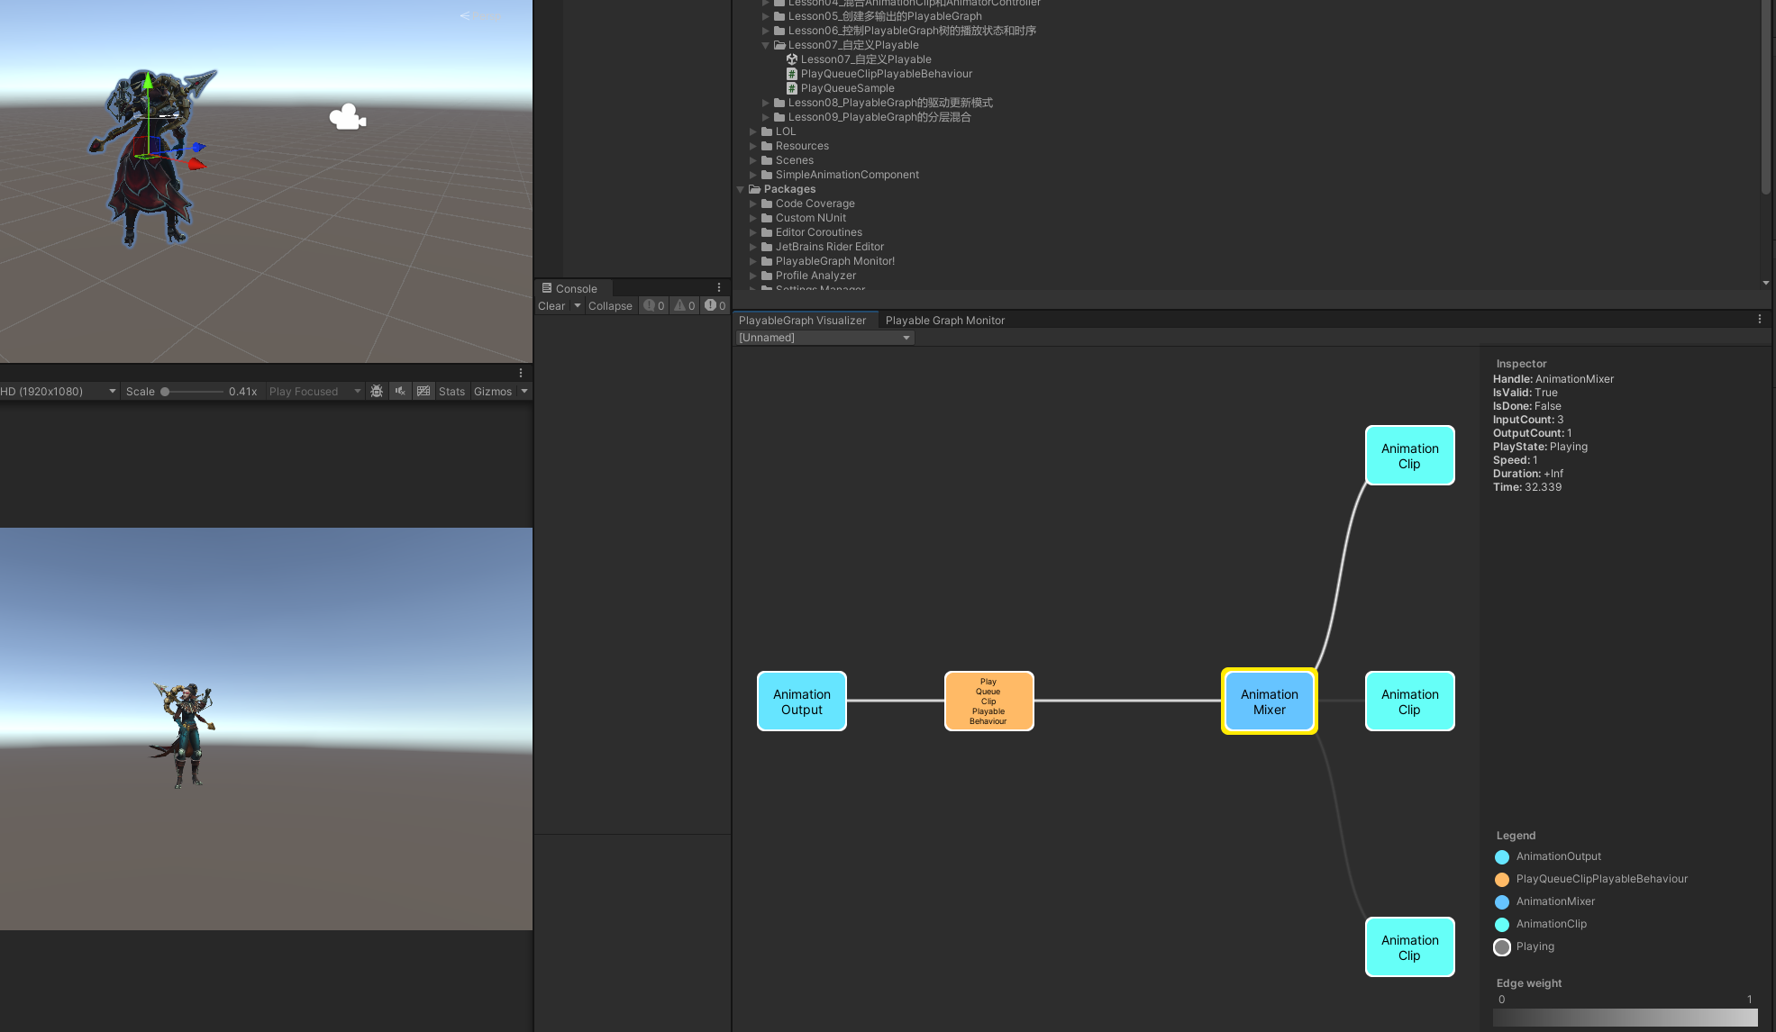Switch to Playable Graph Monitor tab
This screenshot has width=1776, height=1032.
tap(944, 321)
